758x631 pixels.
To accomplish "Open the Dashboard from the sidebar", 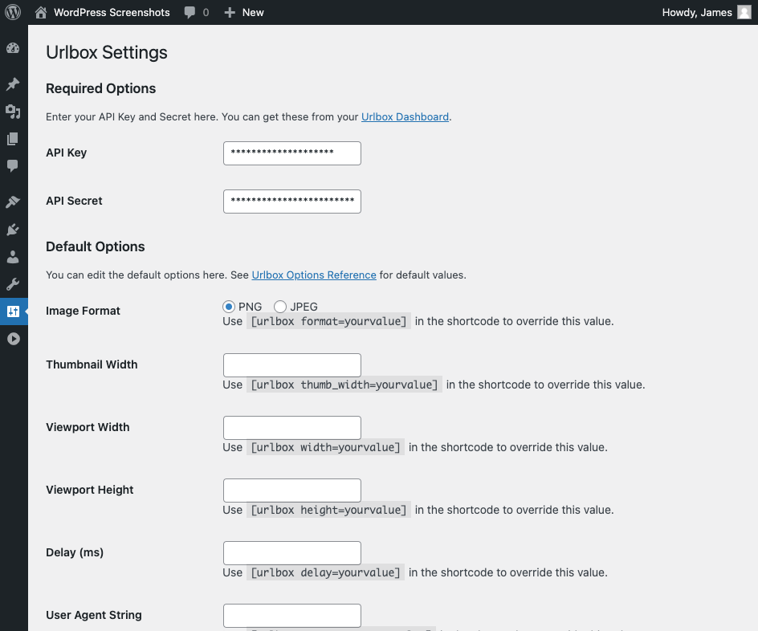I will pyautogui.click(x=13, y=47).
